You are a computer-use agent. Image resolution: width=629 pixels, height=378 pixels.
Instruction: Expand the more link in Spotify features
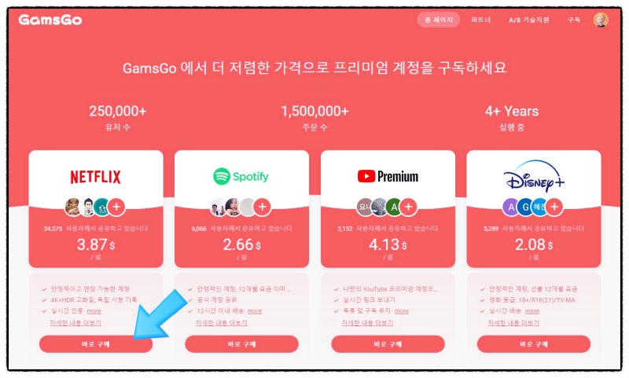255,311
